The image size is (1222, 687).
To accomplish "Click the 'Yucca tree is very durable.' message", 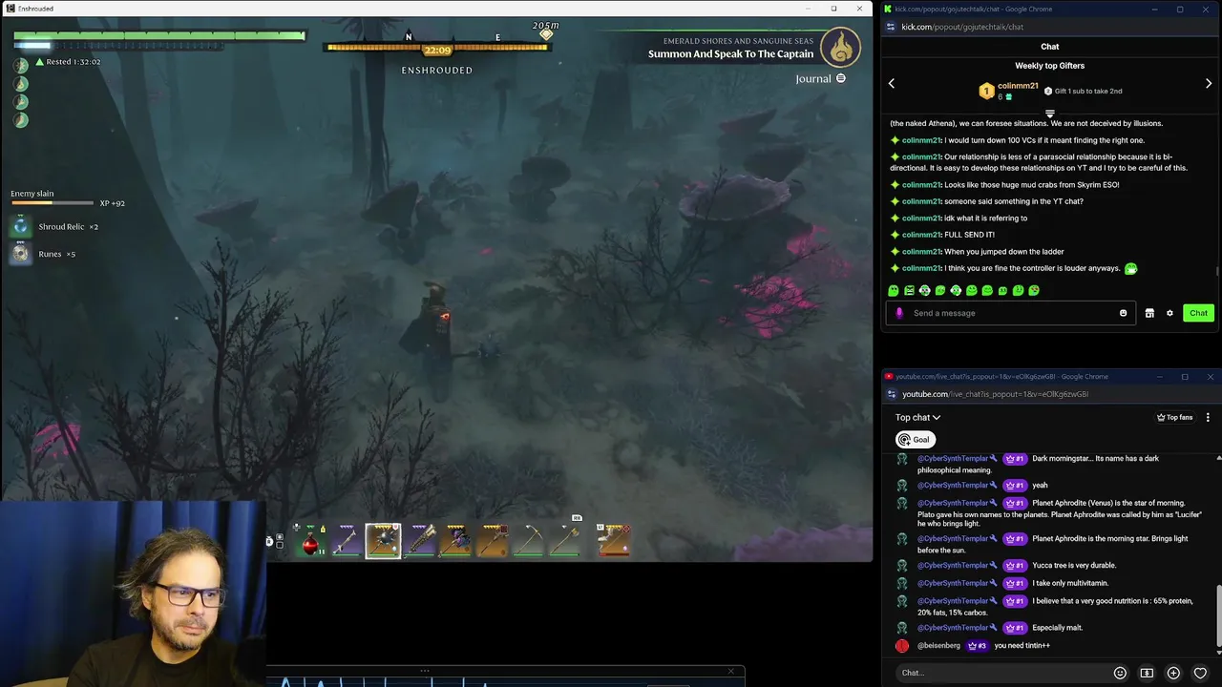I will (x=1074, y=566).
